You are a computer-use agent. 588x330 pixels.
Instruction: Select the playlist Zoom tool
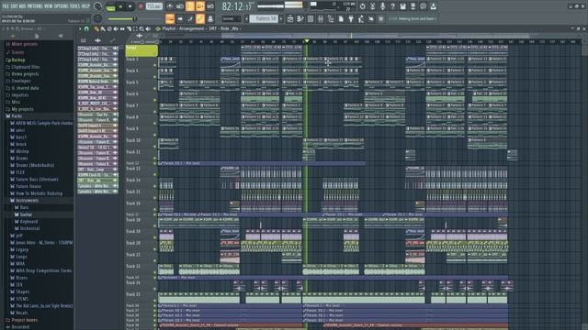pyautogui.click(x=141, y=28)
